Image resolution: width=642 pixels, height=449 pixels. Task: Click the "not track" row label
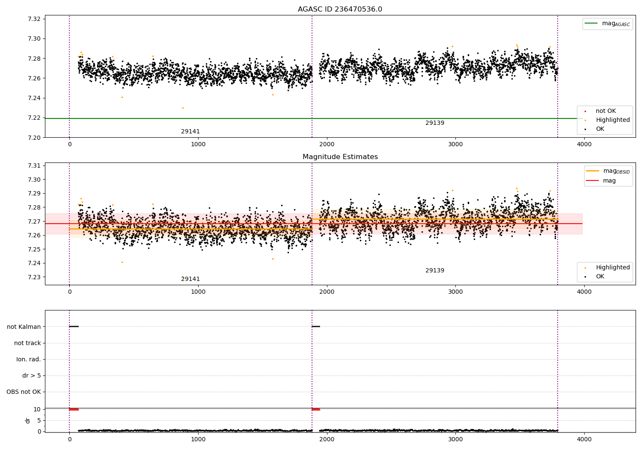coord(27,343)
